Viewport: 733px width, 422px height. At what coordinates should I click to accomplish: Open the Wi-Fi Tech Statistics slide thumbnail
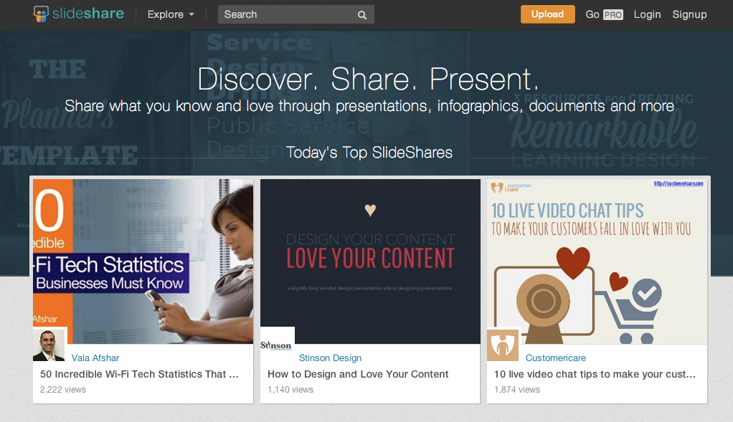(x=143, y=262)
